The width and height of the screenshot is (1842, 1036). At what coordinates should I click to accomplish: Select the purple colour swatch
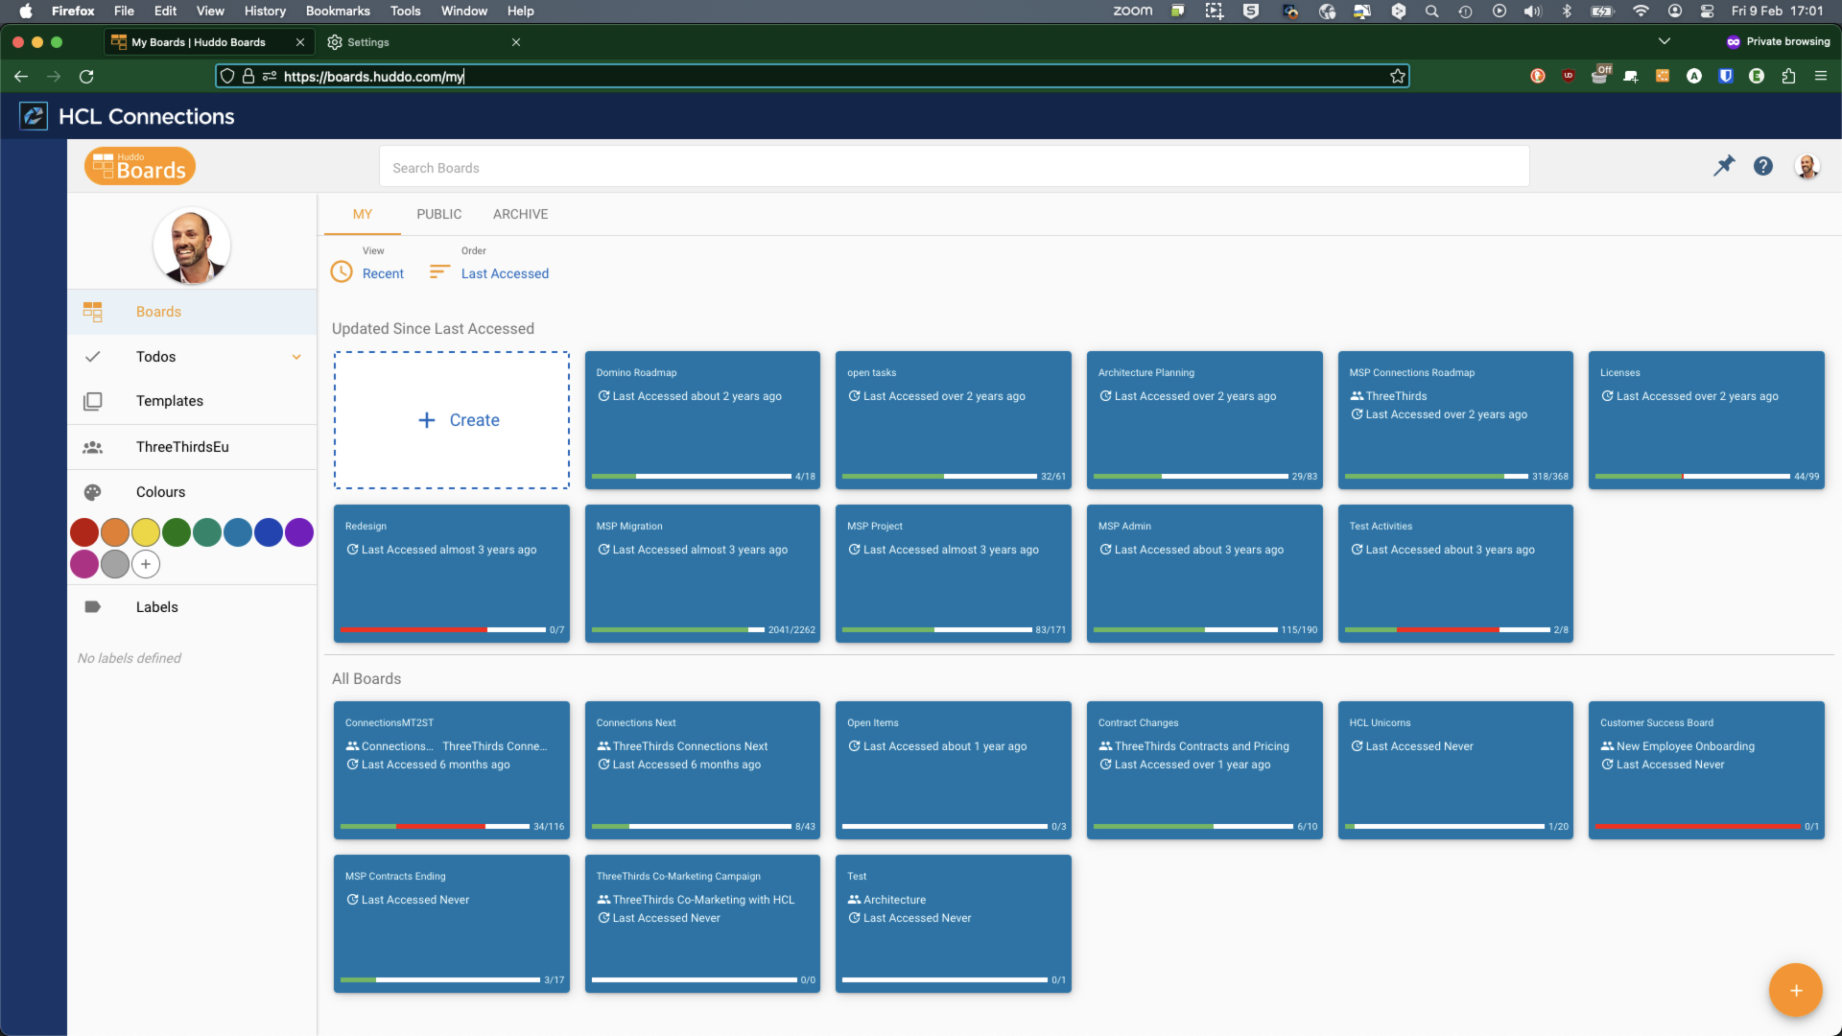299,532
